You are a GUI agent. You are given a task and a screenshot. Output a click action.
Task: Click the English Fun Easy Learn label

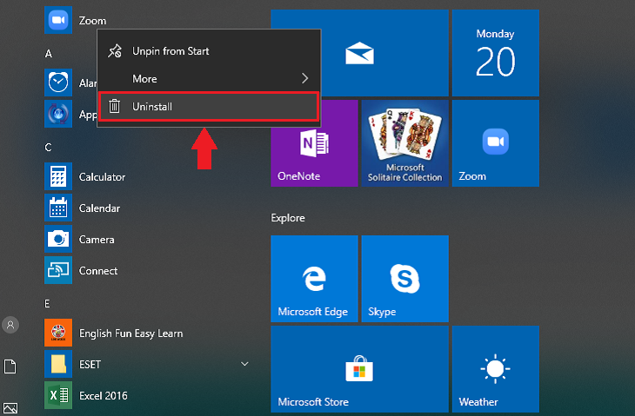click(x=130, y=333)
